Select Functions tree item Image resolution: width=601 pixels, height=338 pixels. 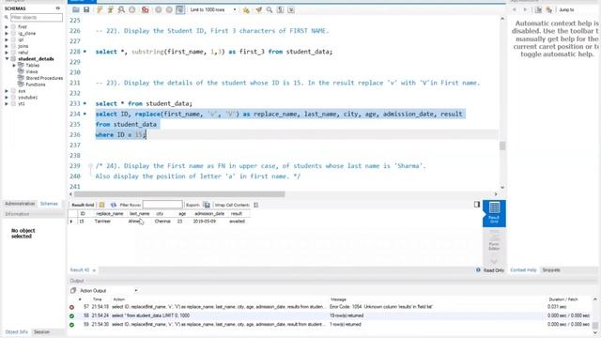coord(36,84)
